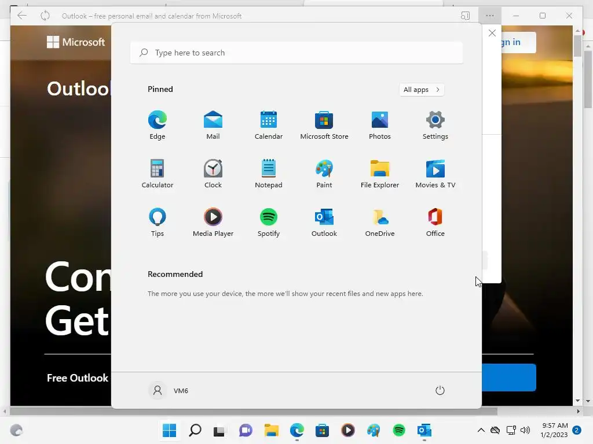Open Paint on the taskbar
The image size is (593, 444).
tap(374, 430)
